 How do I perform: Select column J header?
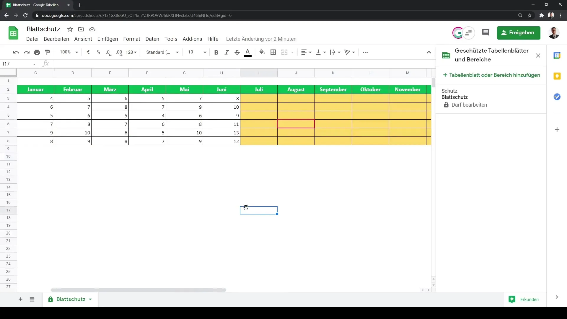coord(296,73)
